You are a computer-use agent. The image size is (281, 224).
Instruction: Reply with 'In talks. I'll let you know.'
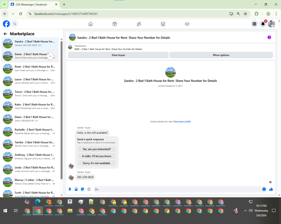[97, 156]
